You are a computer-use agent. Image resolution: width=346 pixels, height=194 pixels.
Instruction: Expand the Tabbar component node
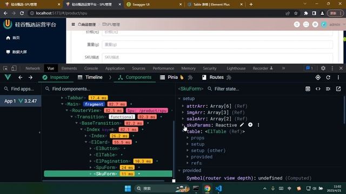62,98
